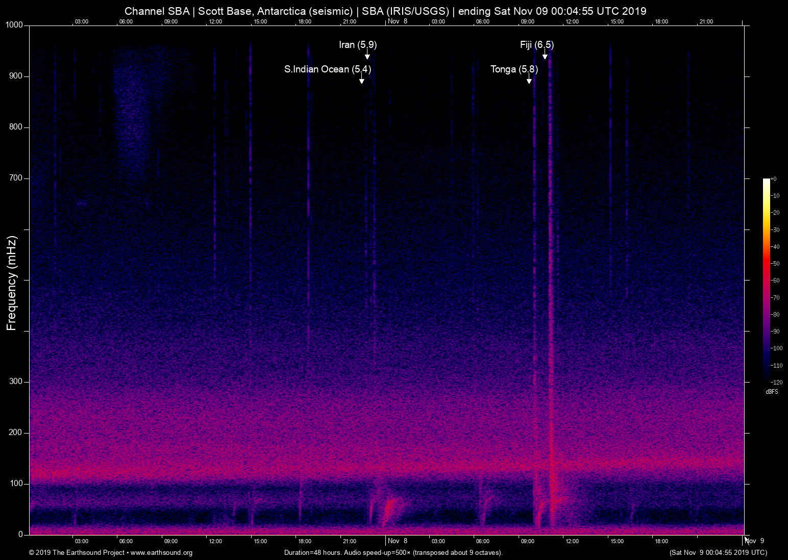
Task: Click the dBFS color scale bar
Action: (766, 279)
